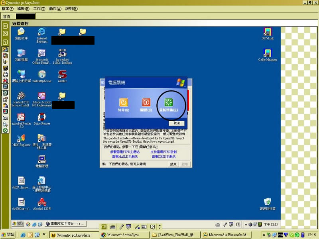Click the question mark help icon in sidebar
Viewport: 319px width, 239px height.
click(5, 42)
